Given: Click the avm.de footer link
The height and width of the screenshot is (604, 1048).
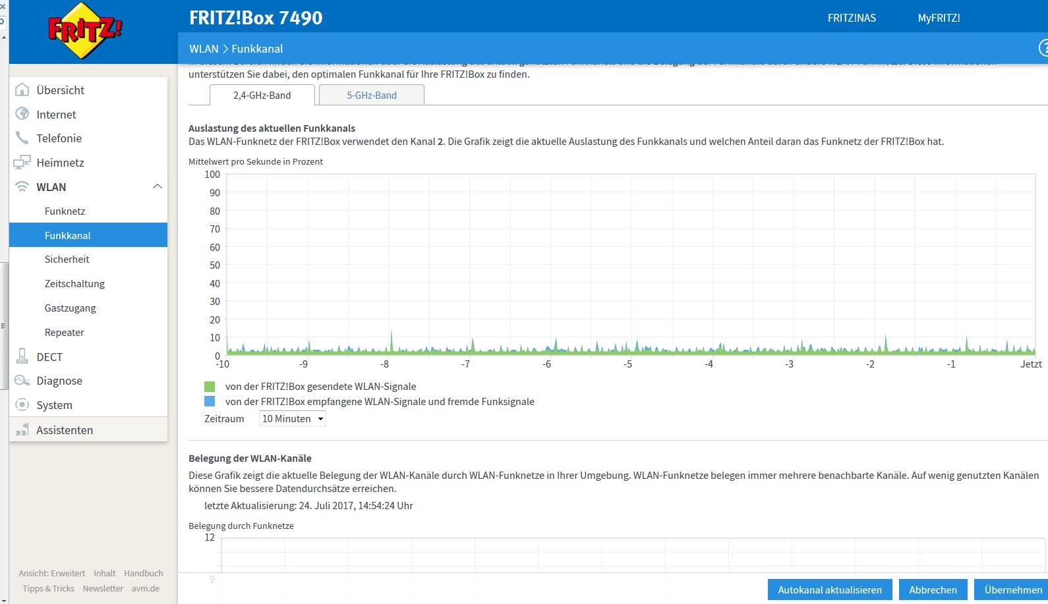Looking at the screenshot, I should (145, 588).
